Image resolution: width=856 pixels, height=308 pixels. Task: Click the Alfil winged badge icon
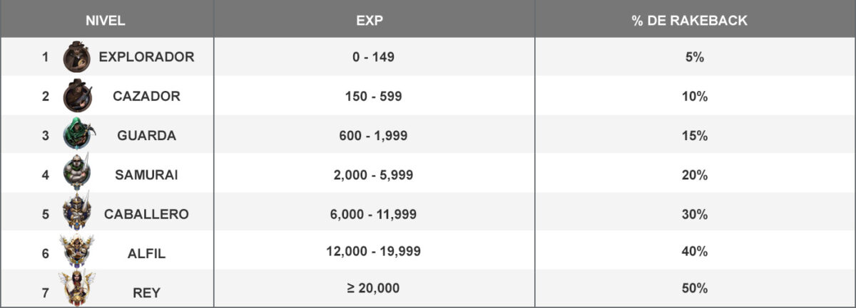pyautogui.click(x=77, y=251)
